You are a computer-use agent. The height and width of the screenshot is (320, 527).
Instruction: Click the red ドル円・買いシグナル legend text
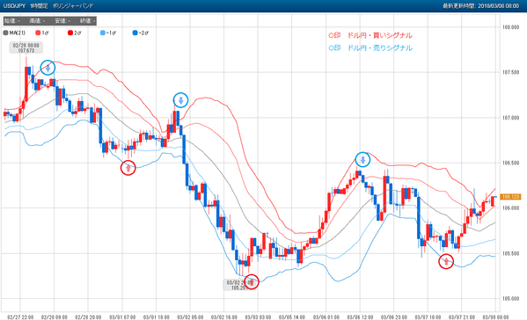point(380,35)
